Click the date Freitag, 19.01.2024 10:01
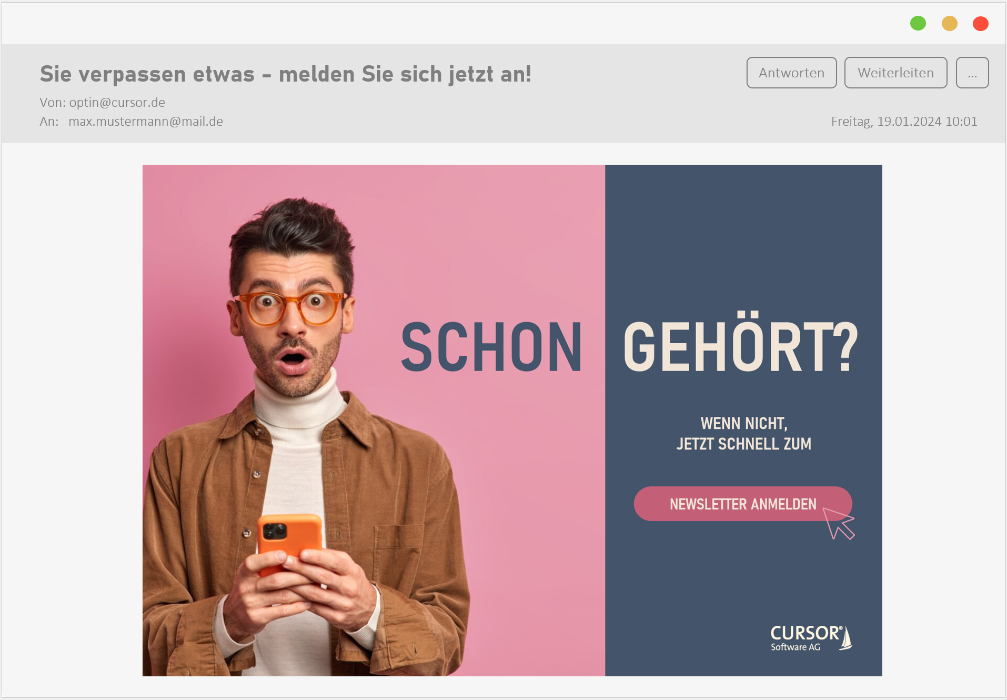Screen dimensions: 1007x700 904,122
